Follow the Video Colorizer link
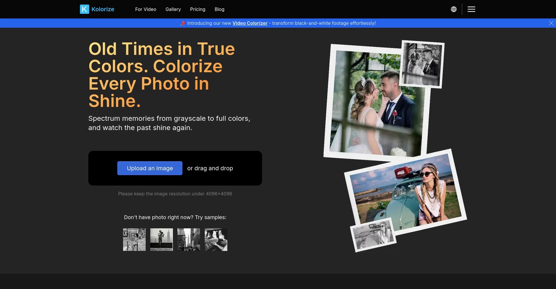Image resolution: width=556 pixels, height=289 pixels. pos(250,23)
